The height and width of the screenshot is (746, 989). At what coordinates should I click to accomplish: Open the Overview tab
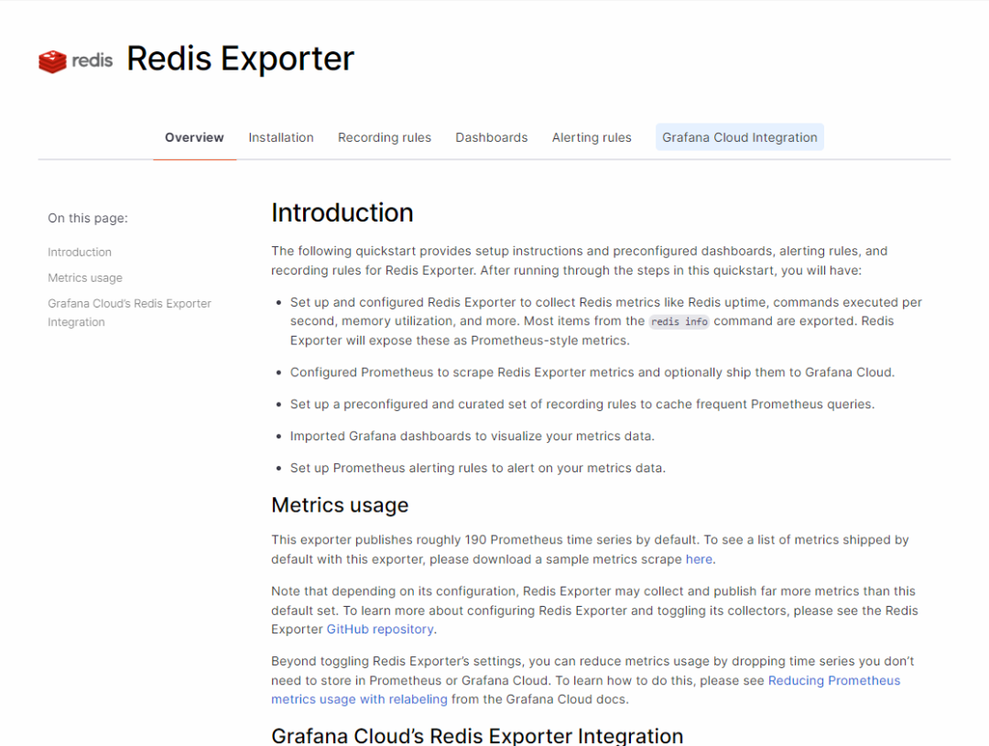tap(194, 137)
